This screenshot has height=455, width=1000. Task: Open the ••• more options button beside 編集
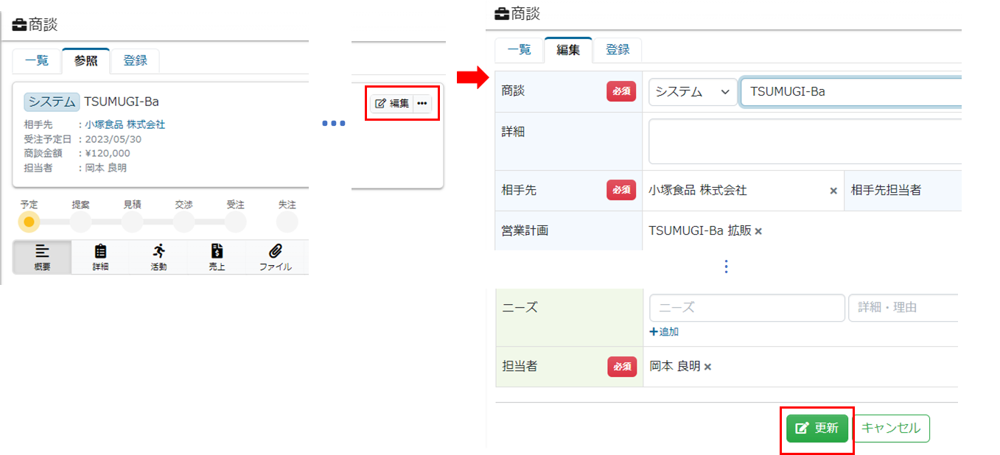coord(422,103)
